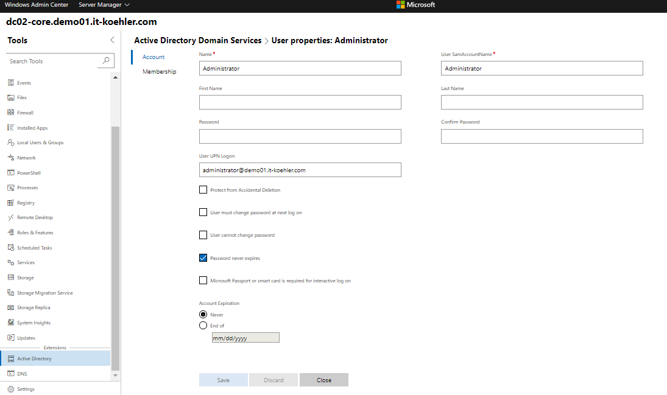The image size is (667, 395).
Task: Check User cannot change password
Action: [203, 235]
